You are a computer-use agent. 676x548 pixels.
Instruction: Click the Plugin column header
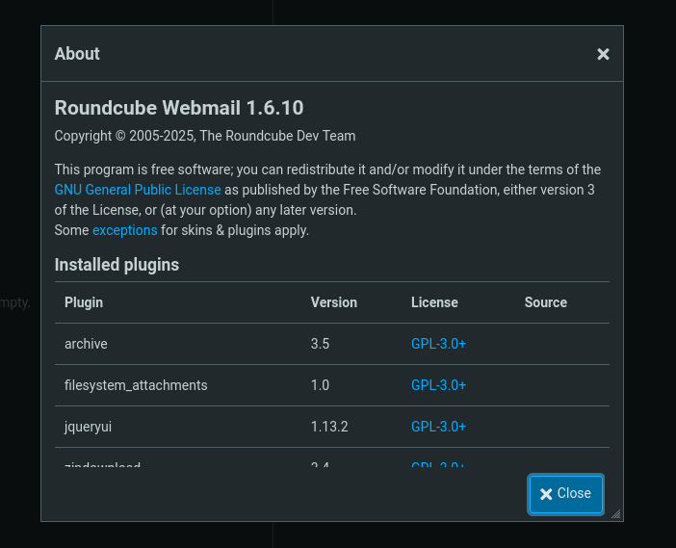pyautogui.click(x=84, y=302)
